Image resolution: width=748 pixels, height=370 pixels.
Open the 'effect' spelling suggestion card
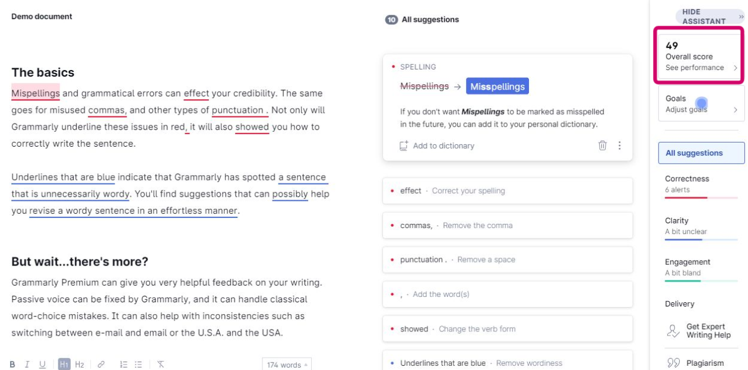(507, 191)
